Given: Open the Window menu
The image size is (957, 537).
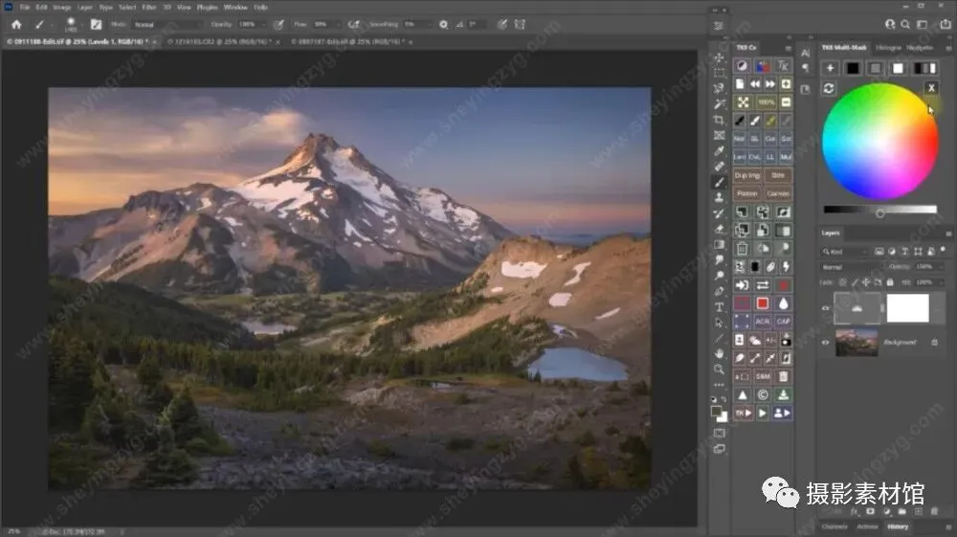Looking at the screenshot, I should click(235, 8).
